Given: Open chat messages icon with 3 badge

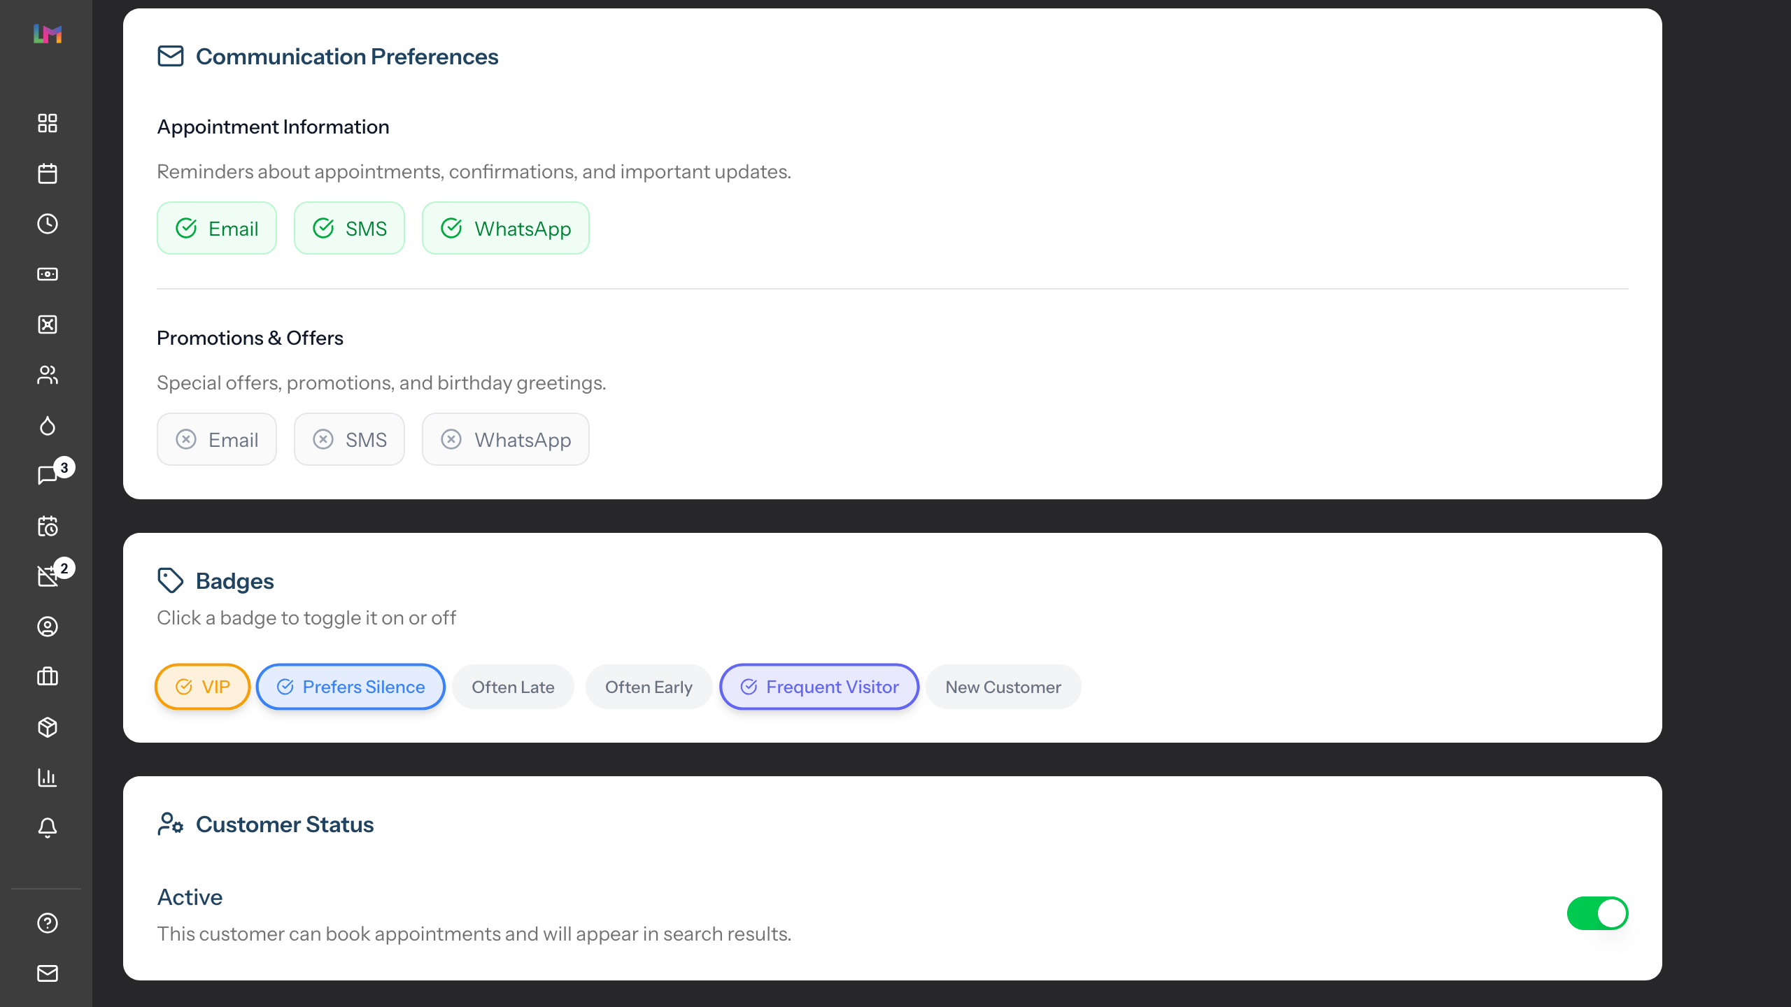Looking at the screenshot, I should click(48, 476).
